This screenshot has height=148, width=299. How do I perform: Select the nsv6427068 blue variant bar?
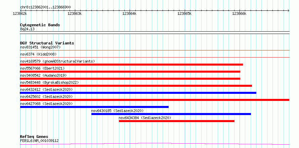click(x=94, y=107)
